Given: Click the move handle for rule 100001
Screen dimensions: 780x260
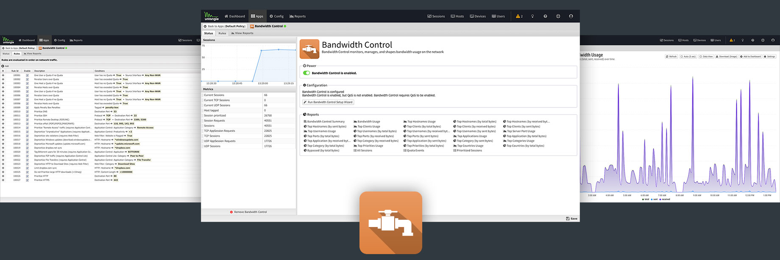Looking at the screenshot, I should [x=3, y=75].
